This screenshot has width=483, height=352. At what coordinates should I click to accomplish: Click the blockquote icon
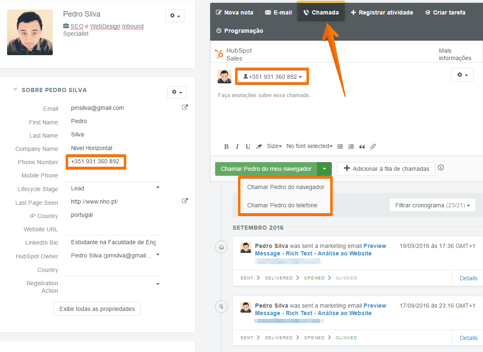(x=362, y=146)
